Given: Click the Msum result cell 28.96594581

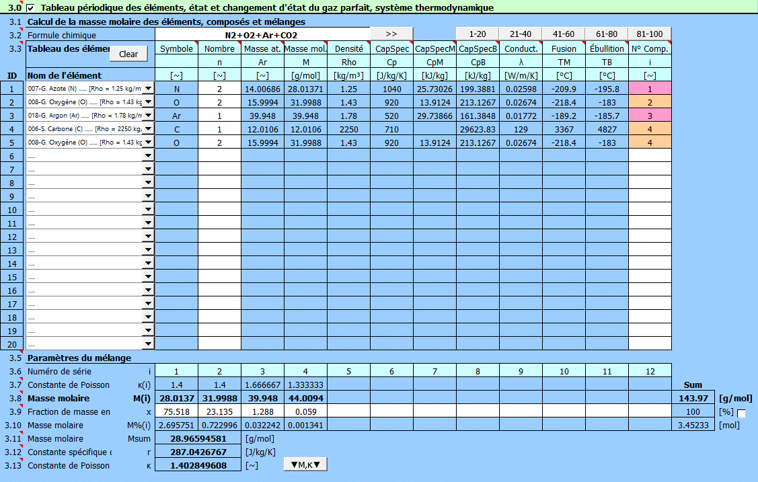Looking at the screenshot, I should 198,438.
